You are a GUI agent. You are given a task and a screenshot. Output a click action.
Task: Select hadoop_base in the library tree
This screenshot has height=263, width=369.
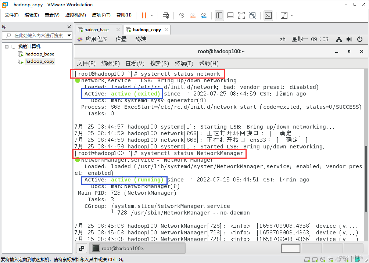tap(40, 54)
